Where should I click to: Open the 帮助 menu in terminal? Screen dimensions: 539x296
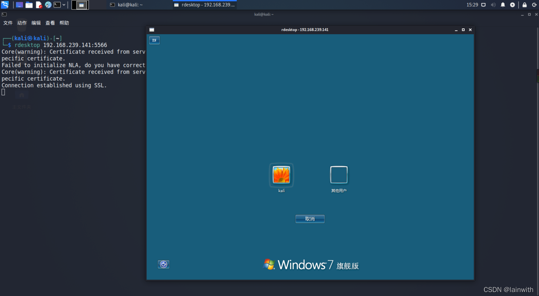[64, 23]
